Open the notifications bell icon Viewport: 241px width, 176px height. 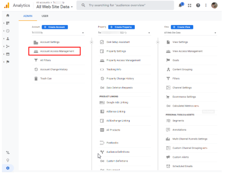pyautogui.click(x=181, y=5)
